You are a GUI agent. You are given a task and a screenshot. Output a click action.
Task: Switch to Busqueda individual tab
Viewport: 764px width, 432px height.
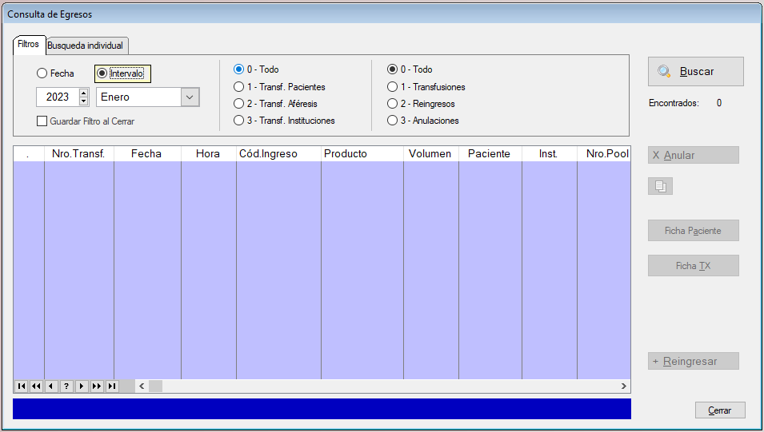pyautogui.click(x=85, y=46)
